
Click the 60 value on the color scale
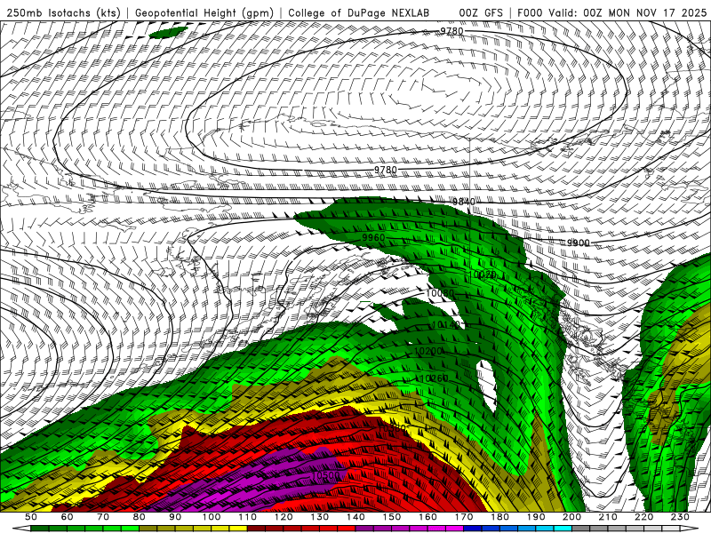point(67,517)
